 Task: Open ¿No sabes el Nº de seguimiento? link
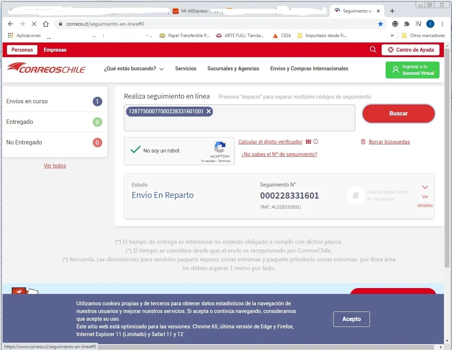coord(279,154)
